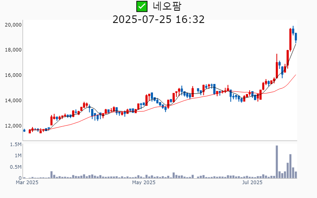Click the May 2025 date axis label
This screenshot has height=198, width=317.
[144, 183]
